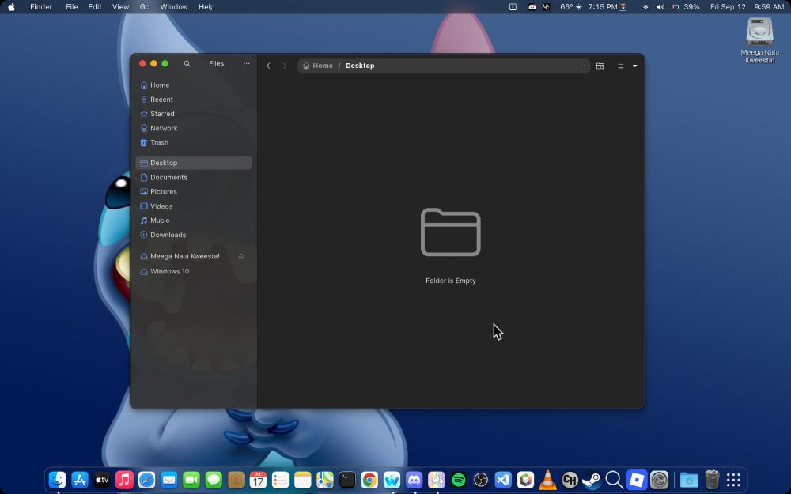Open Calendar from the dock
Screen dimensions: 791x494
(258, 480)
